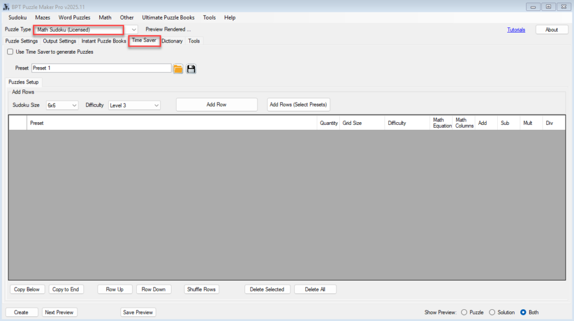
Task: Open the Mazes menu
Action: tap(43, 17)
